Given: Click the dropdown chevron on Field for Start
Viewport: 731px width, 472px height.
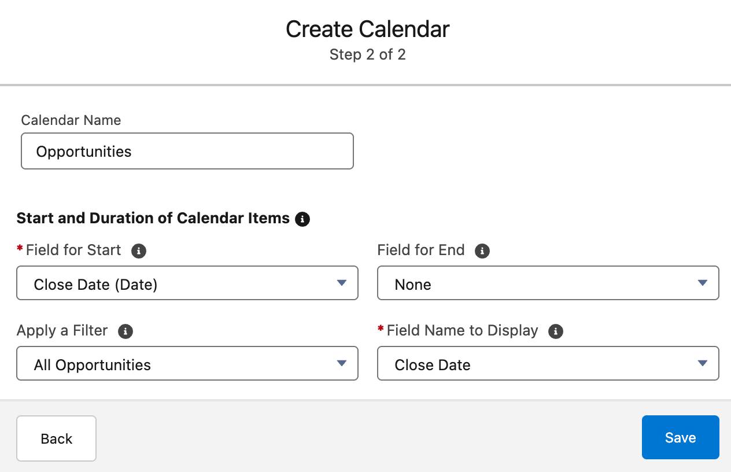Looking at the screenshot, I should [342, 283].
